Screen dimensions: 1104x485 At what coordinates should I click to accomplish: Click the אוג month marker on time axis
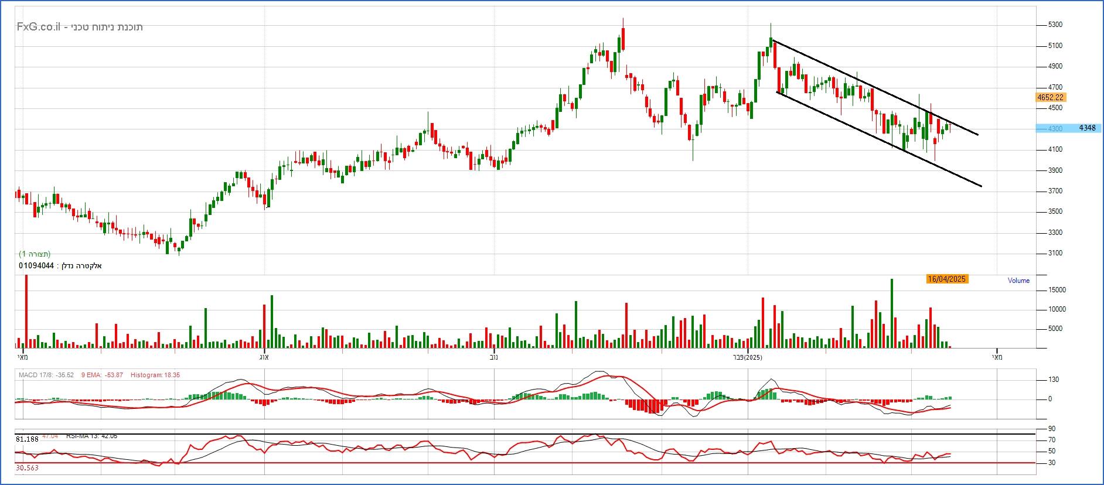pos(264,357)
